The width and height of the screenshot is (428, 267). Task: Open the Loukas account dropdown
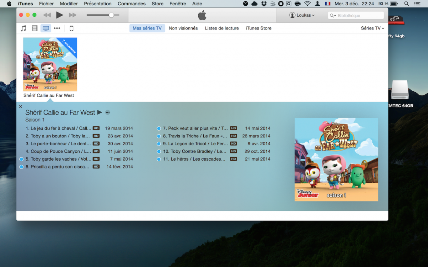(302, 15)
